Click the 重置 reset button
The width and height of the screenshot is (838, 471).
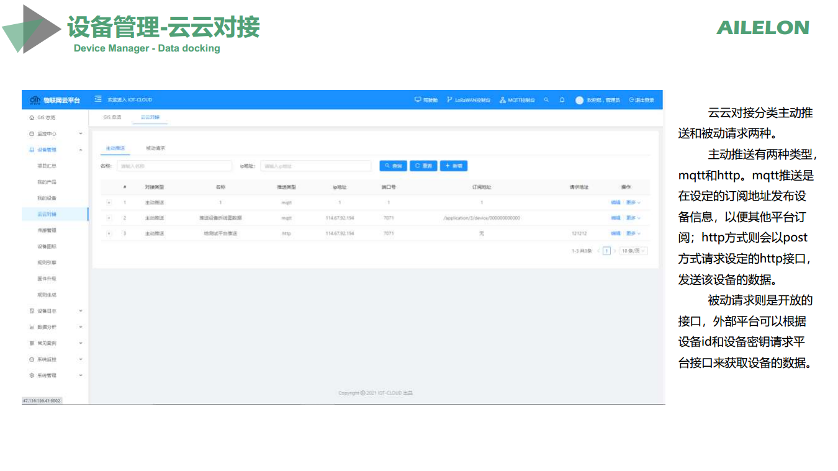coord(423,166)
